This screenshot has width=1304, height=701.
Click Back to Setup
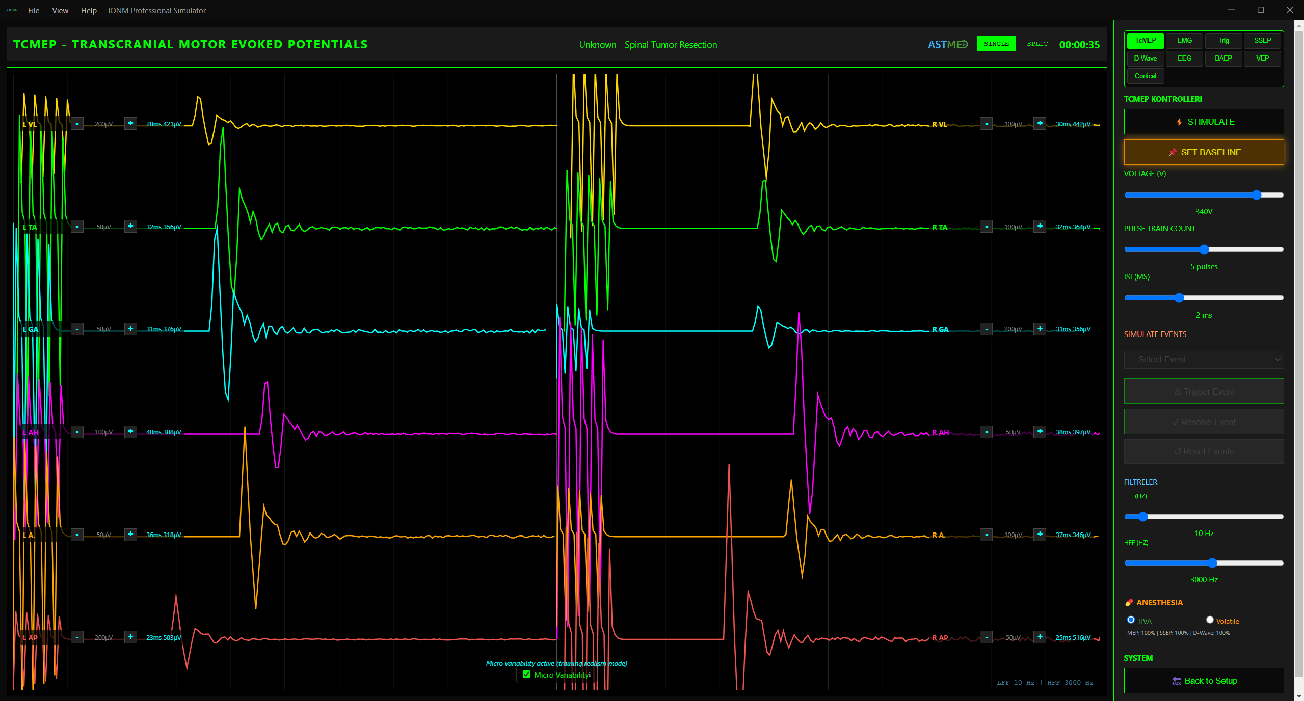(x=1204, y=681)
